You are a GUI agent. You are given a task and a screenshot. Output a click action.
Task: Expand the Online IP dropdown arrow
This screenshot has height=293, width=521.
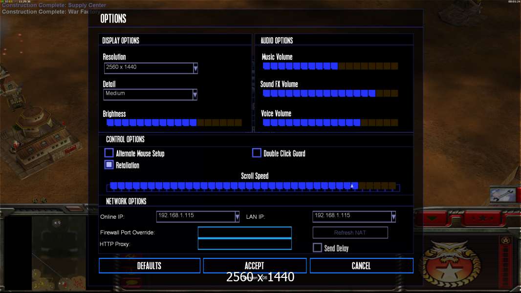click(237, 217)
